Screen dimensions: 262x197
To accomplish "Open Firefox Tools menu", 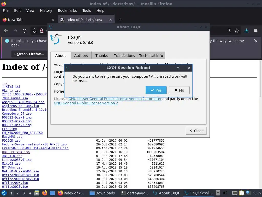I will point(86,11).
